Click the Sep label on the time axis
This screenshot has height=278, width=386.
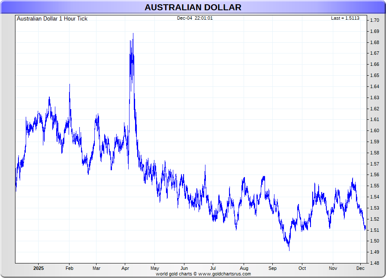click(273, 269)
